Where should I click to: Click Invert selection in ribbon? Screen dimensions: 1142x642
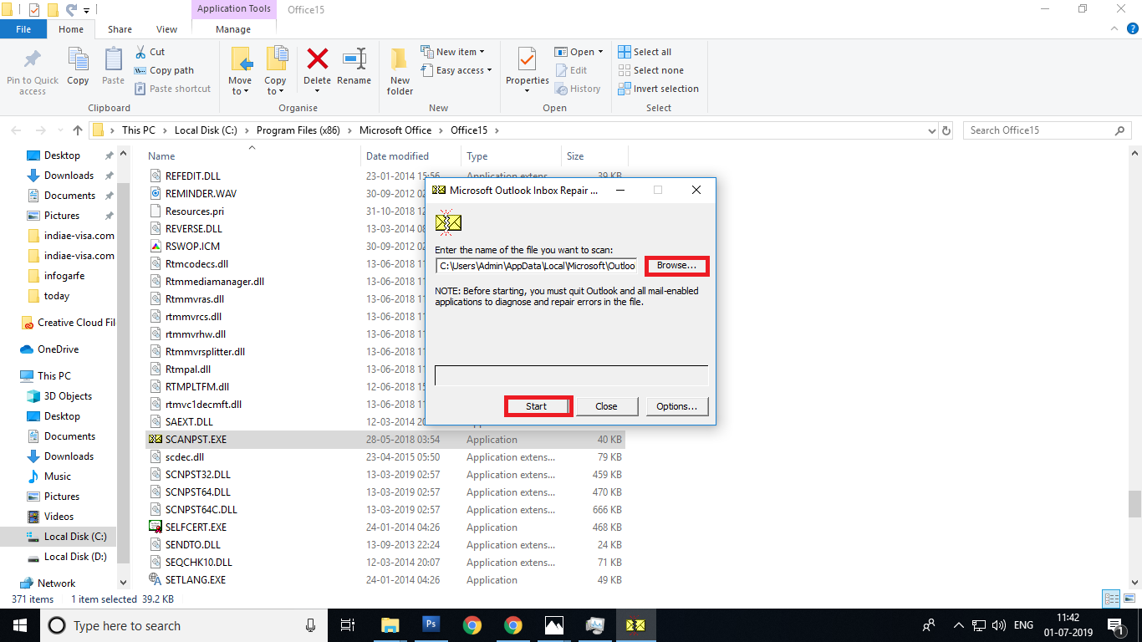click(658, 89)
